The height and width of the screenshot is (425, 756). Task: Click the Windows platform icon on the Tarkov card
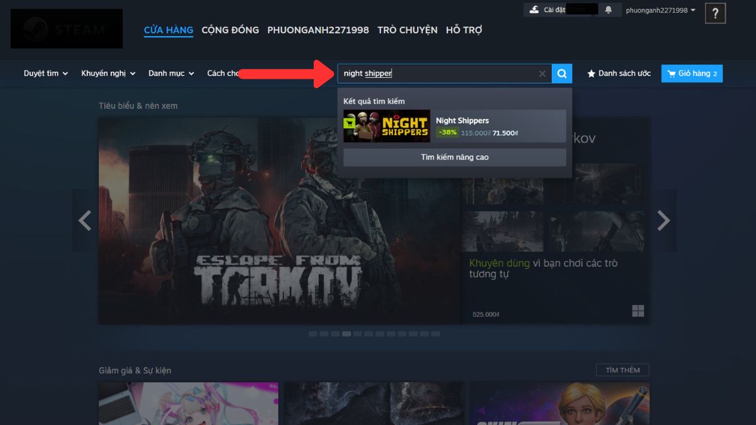coord(638,310)
